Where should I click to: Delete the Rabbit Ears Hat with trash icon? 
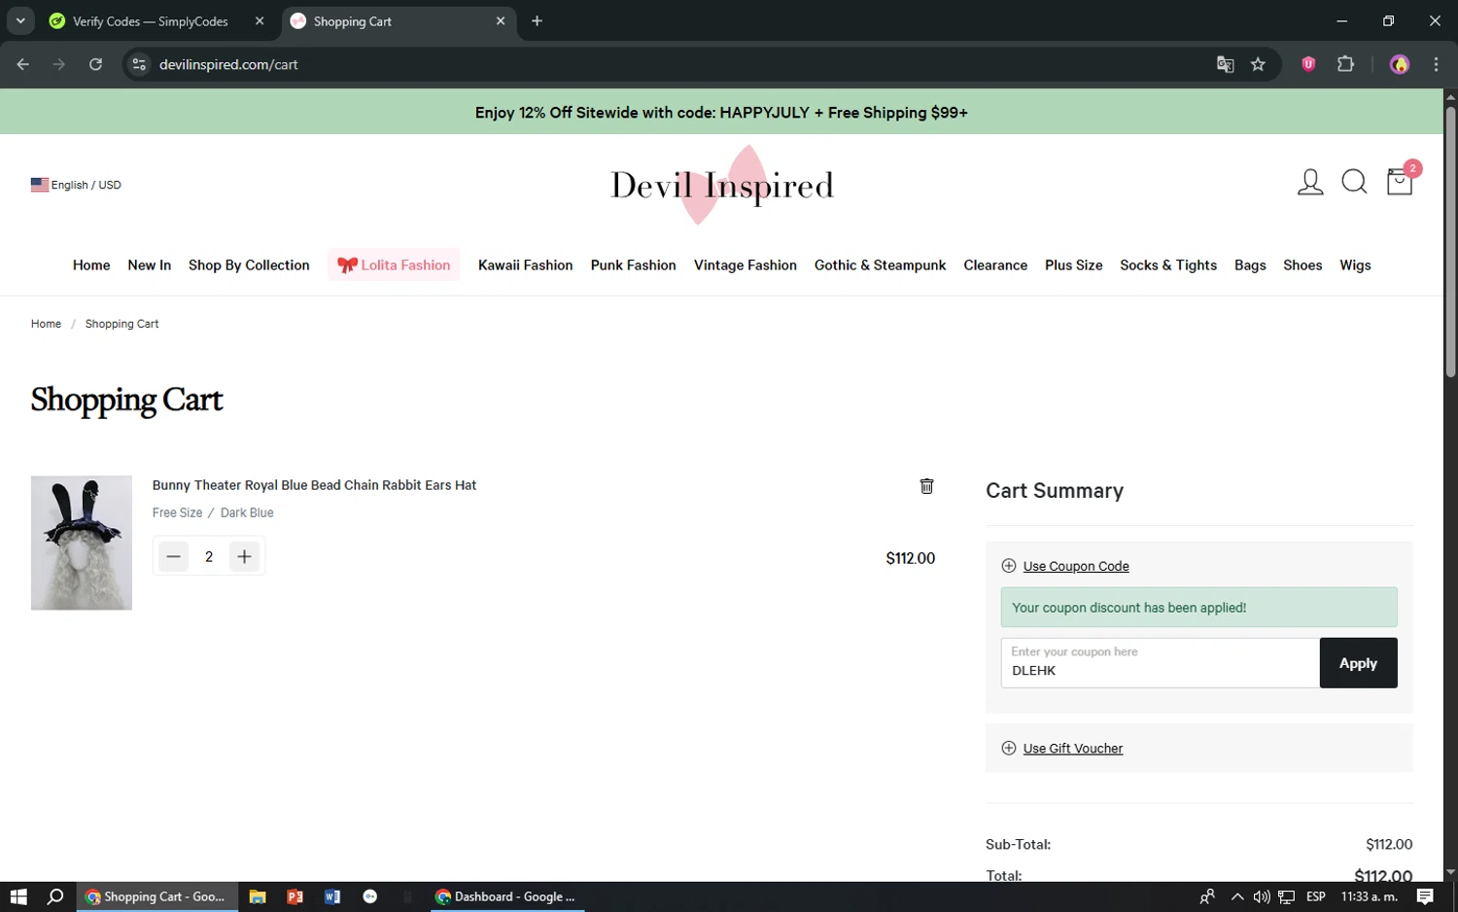[926, 486]
